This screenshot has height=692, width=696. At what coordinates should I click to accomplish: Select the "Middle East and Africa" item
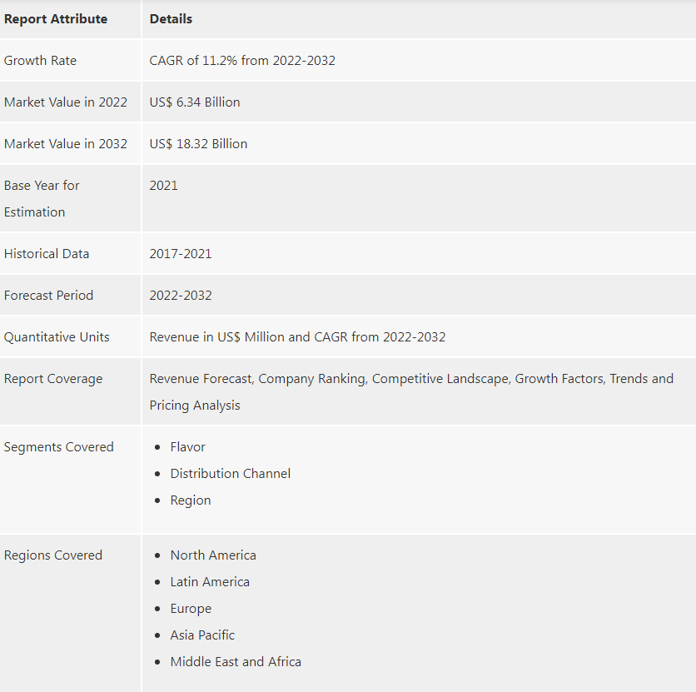(x=236, y=661)
